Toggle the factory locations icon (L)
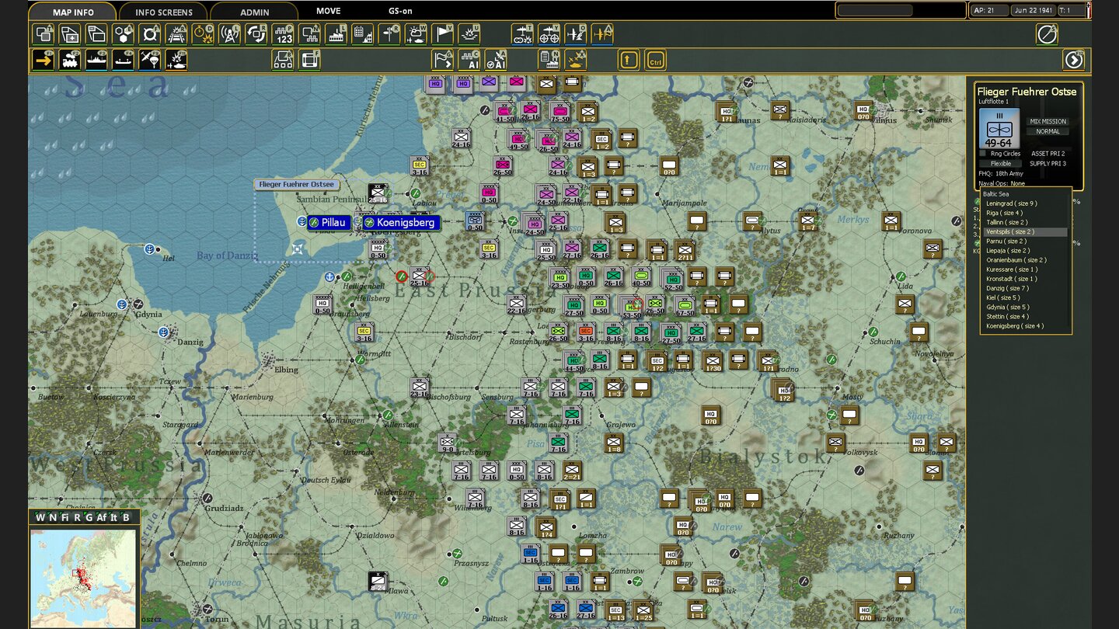This screenshot has height=629, width=1119. tap(336, 34)
